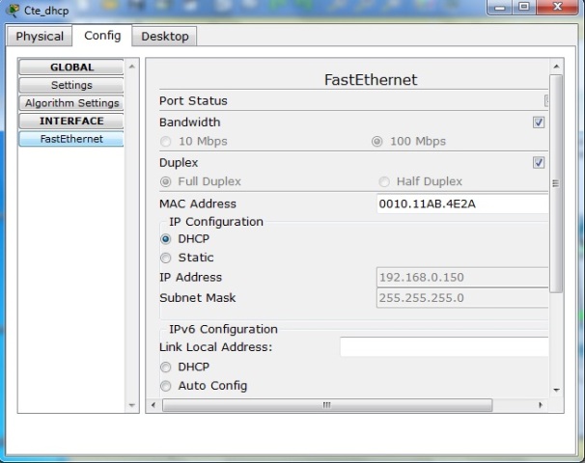Open Settings in the sidebar

71,85
